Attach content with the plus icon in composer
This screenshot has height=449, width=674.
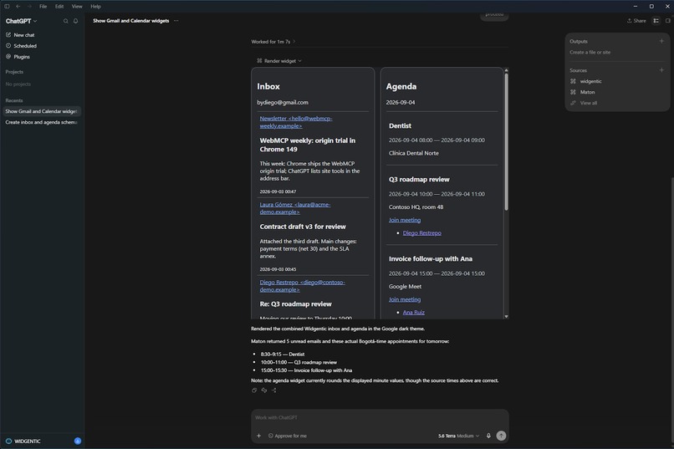coord(258,436)
